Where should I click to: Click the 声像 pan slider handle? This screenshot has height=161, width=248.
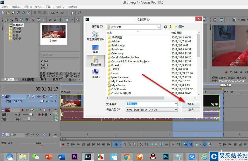[29, 119]
